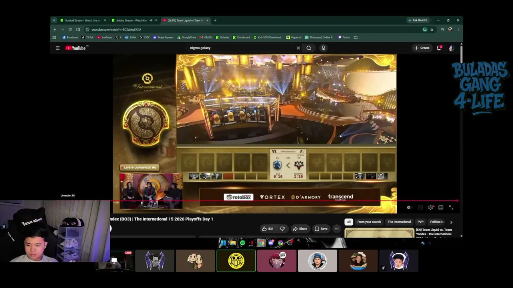
Task: Open GMAIL bookmark
Action: tap(206, 38)
